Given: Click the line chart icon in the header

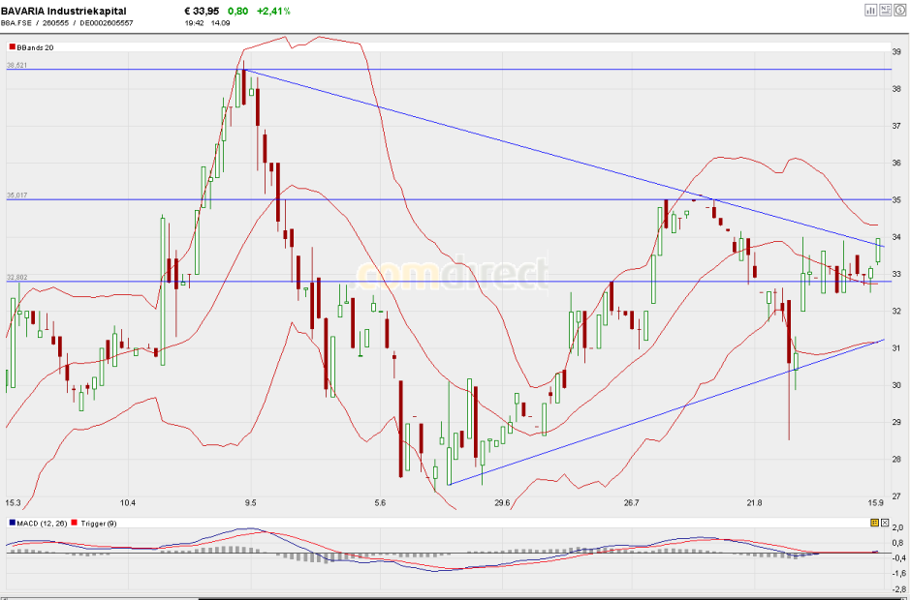Looking at the screenshot, I should (x=885, y=10).
